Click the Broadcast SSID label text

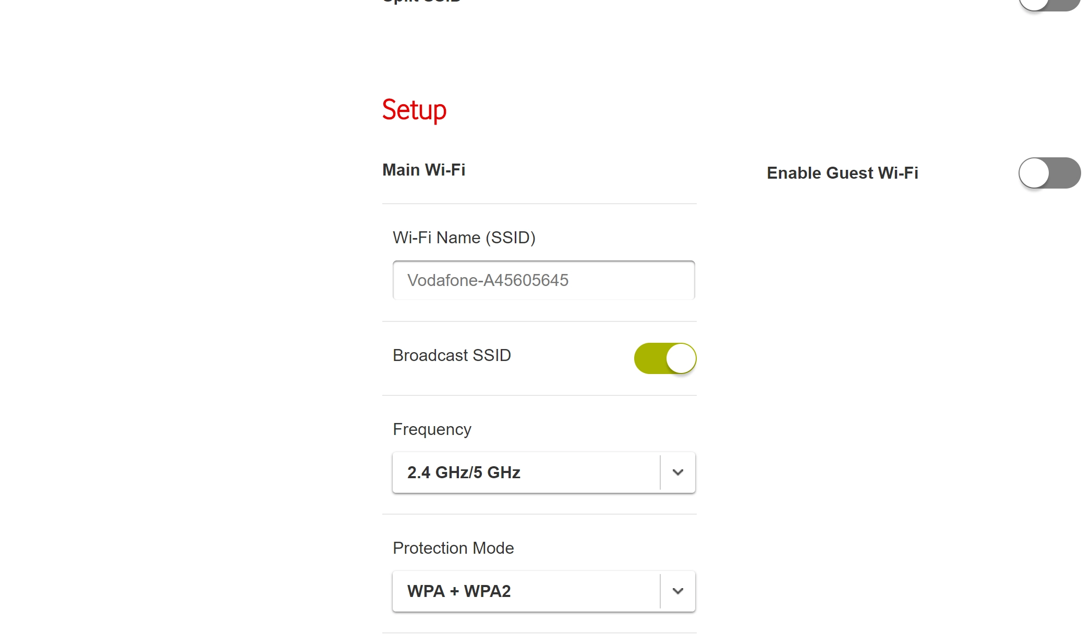pyautogui.click(x=452, y=355)
